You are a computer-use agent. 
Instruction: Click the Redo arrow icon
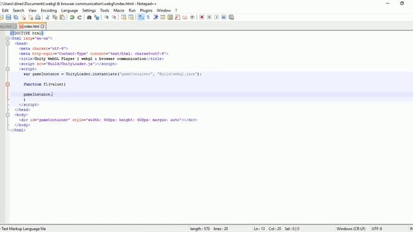(79, 17)
